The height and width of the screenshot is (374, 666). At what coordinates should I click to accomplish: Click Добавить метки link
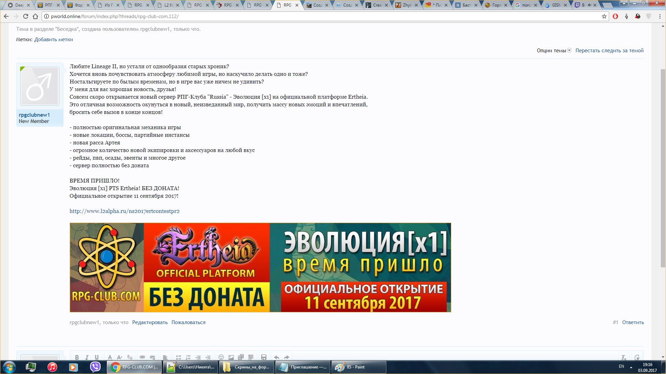[x=53, y=39]
